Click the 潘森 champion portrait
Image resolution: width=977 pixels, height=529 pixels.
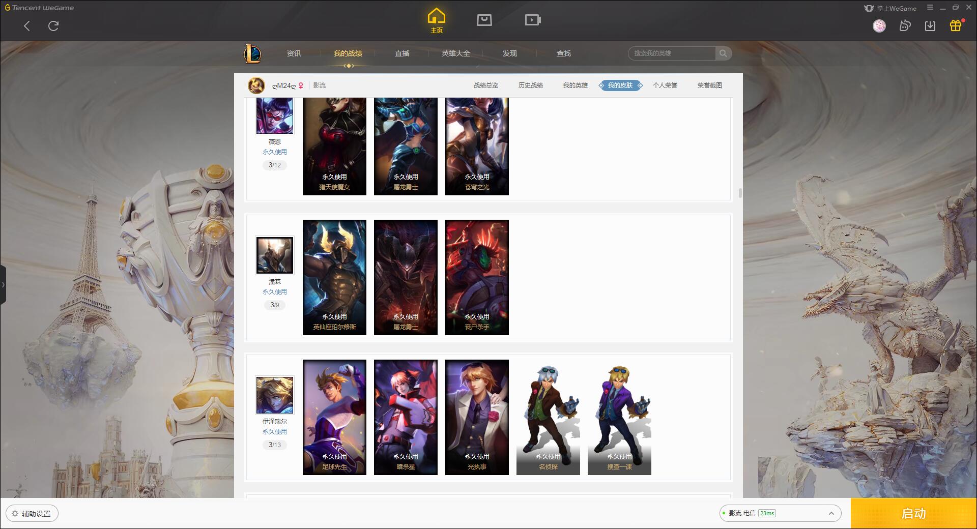coord(275,255)
